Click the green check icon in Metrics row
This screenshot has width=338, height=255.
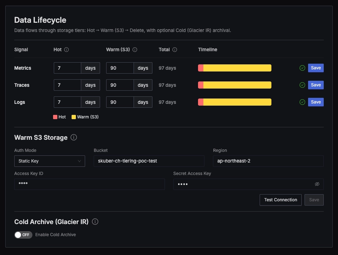pyautogui.click(x=302, y=68)
